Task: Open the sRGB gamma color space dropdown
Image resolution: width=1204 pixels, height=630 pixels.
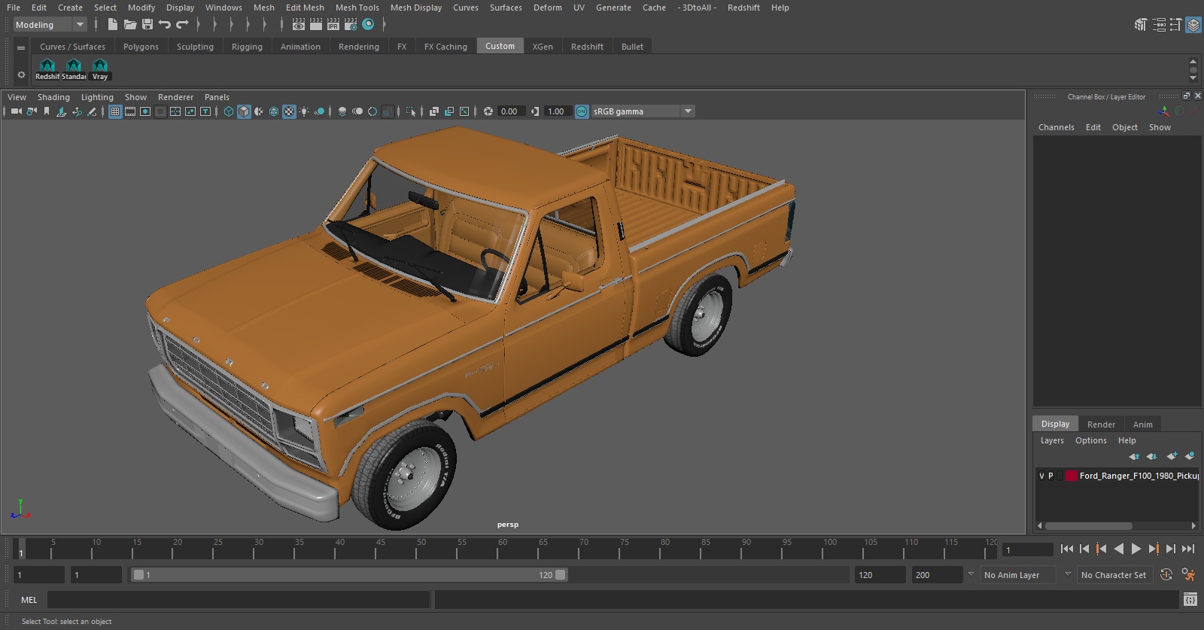Action: pyautogui.click(x=643, y=111)
